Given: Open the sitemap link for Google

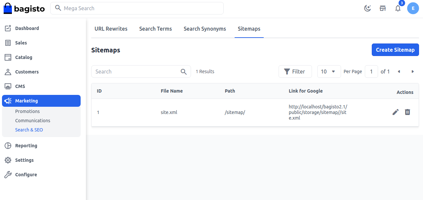Looking at the screenshot, I should click(x=318, y=112).
